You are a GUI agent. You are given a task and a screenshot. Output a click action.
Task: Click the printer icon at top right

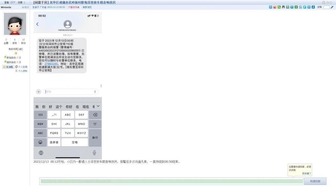click(x=324, y=2)
